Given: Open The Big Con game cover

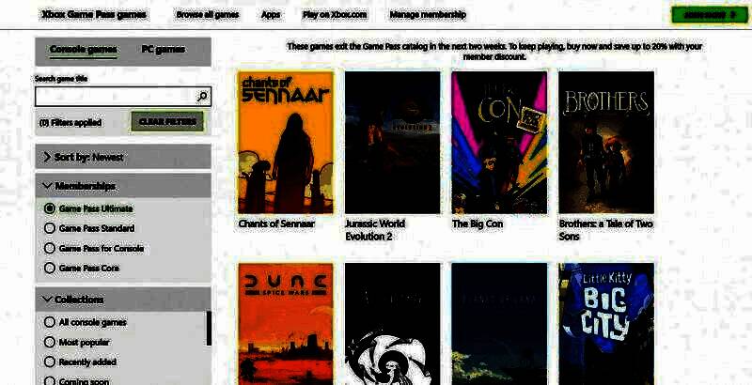Looking at the screenshot, I should [499, 143].
